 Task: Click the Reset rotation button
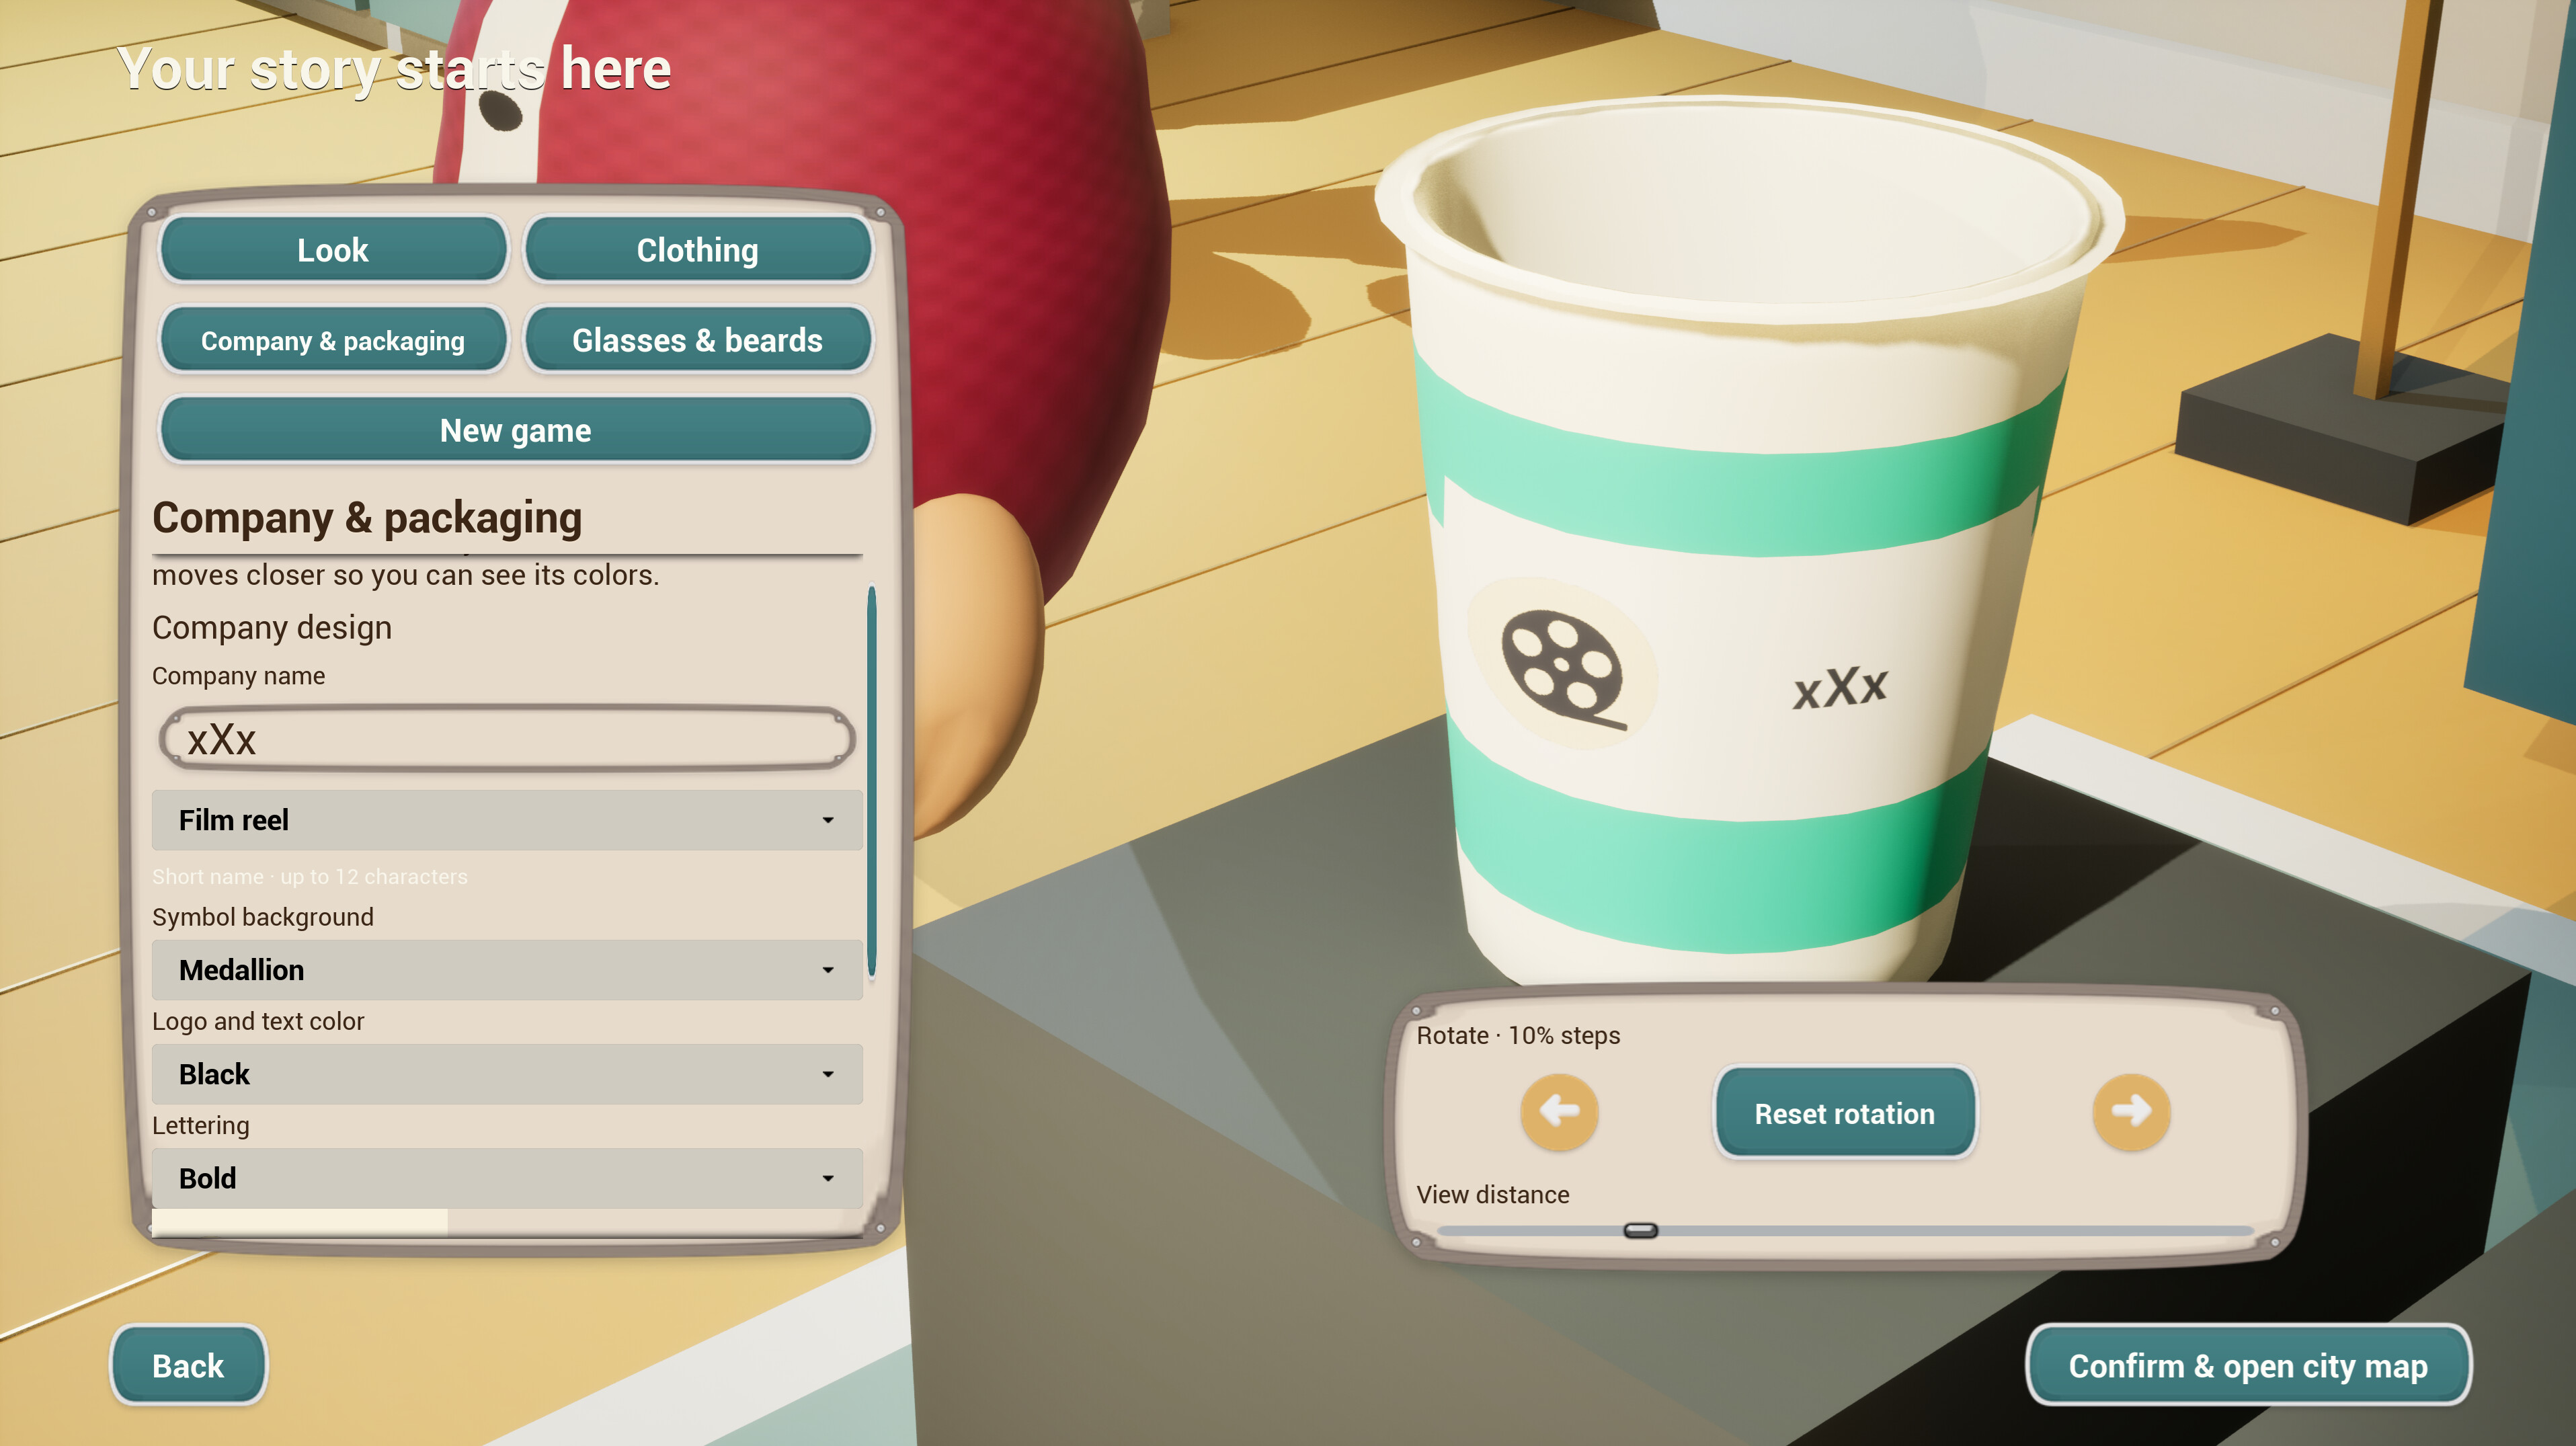[1845, 1113]
